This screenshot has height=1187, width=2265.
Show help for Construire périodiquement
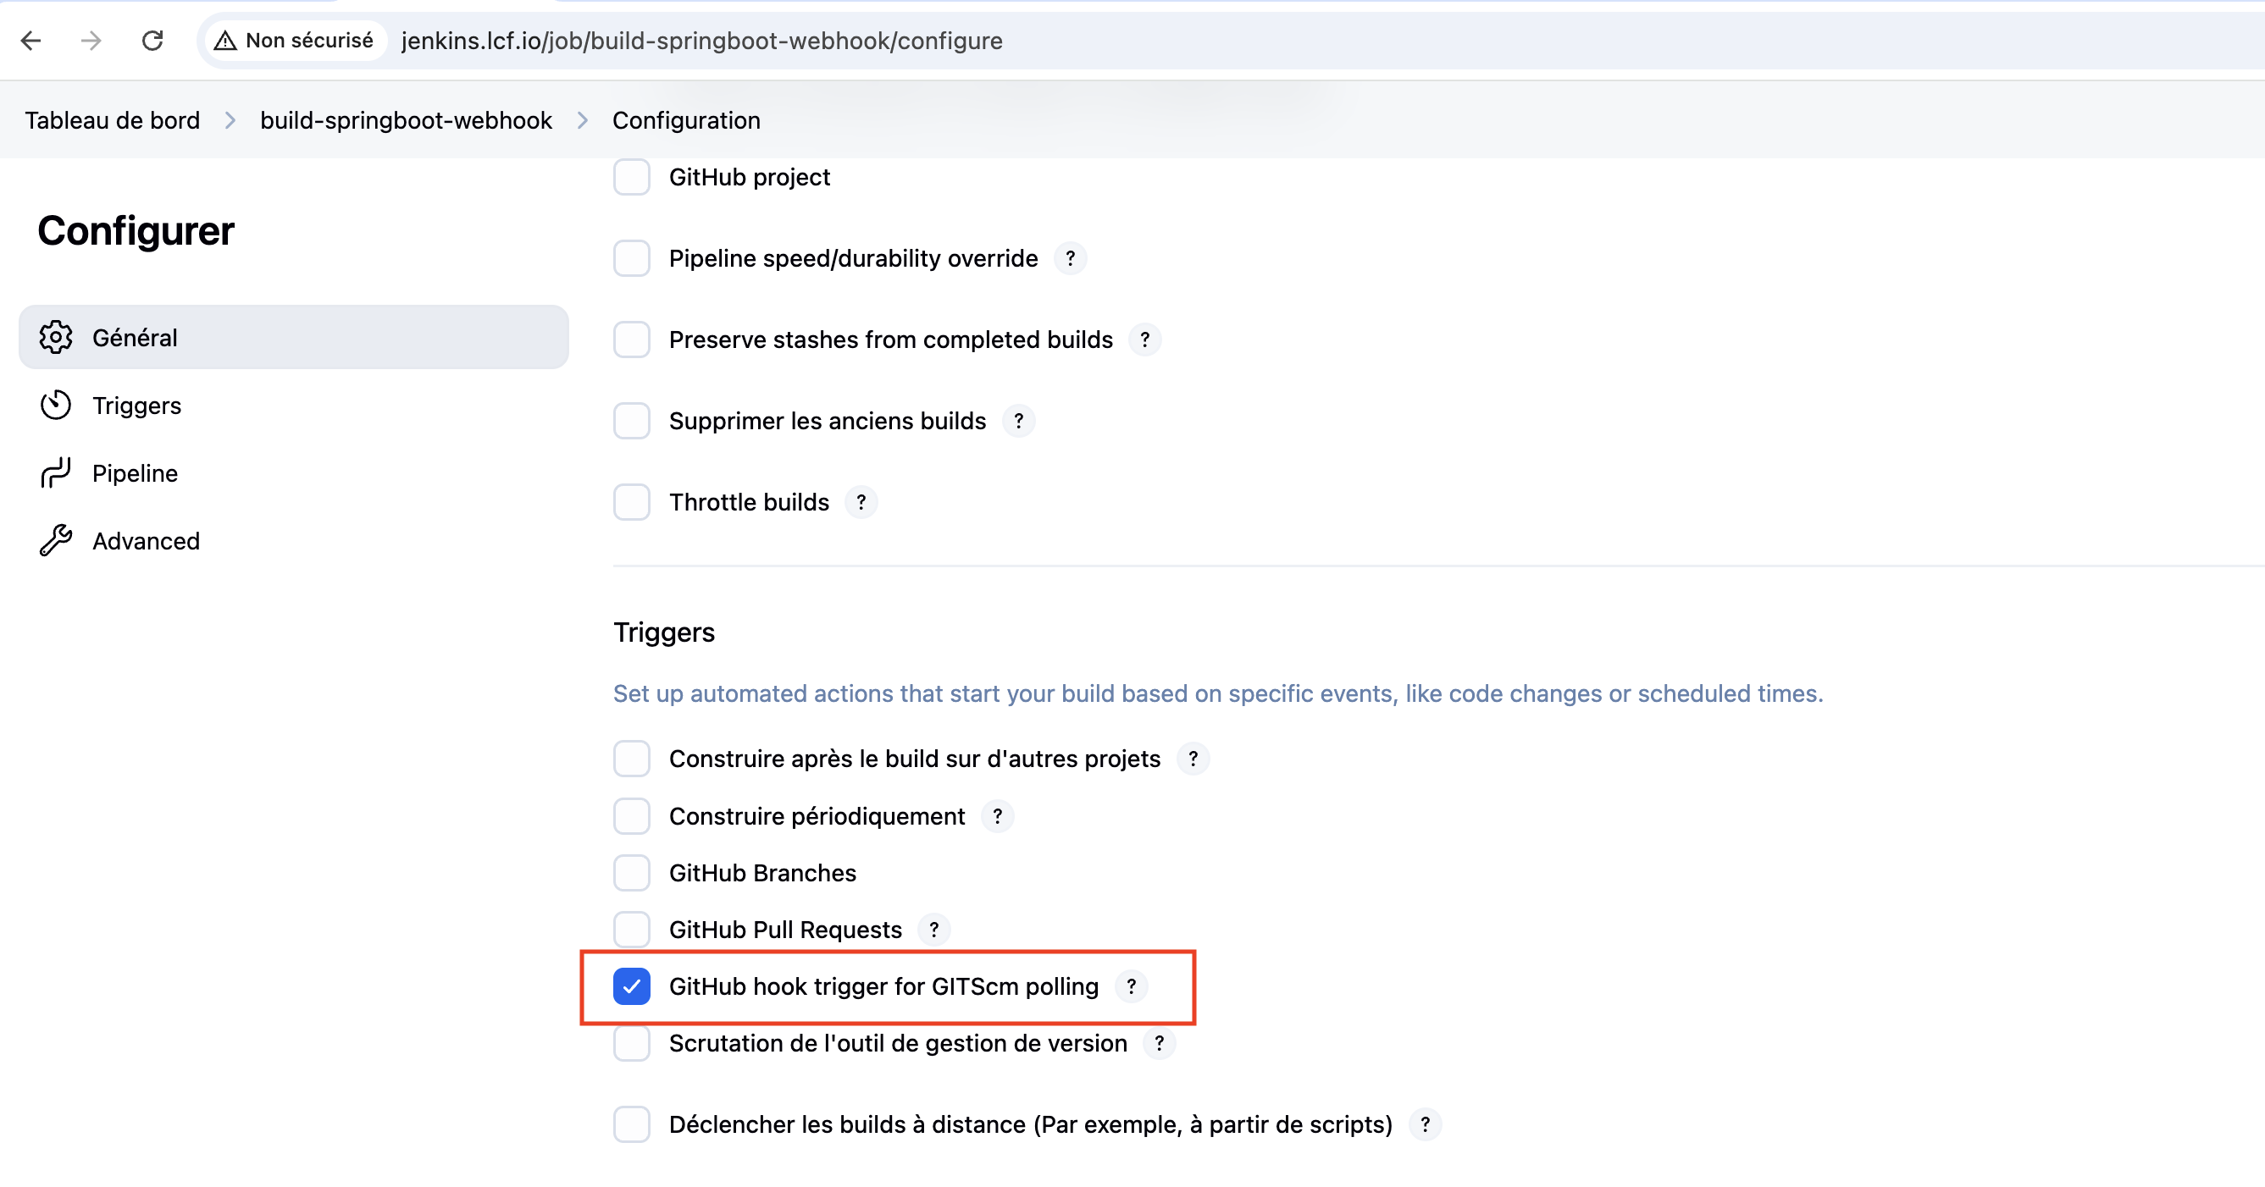coord(997,816)
